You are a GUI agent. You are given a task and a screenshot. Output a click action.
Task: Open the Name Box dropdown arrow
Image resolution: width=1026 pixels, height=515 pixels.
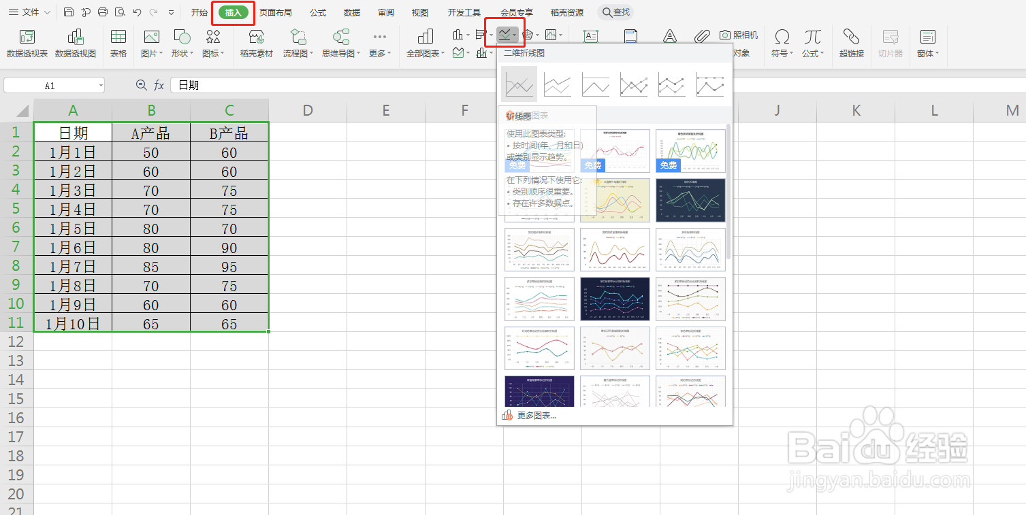(x=101, y=86)
